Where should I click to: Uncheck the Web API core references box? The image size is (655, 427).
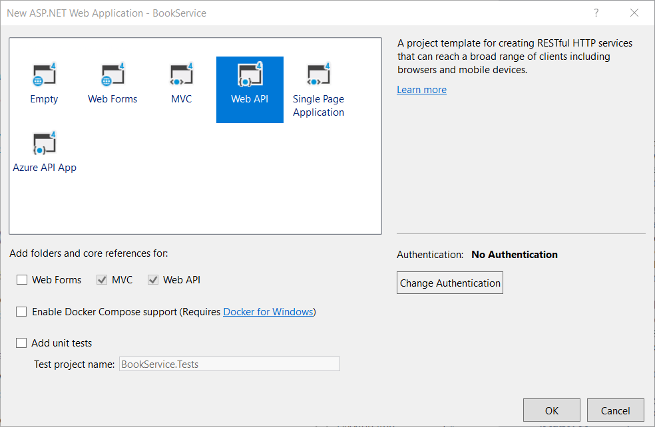pos(154,279)
